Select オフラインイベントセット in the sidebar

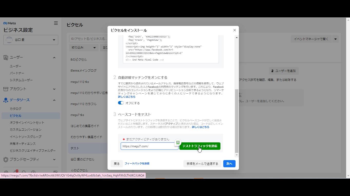point(27,123)
